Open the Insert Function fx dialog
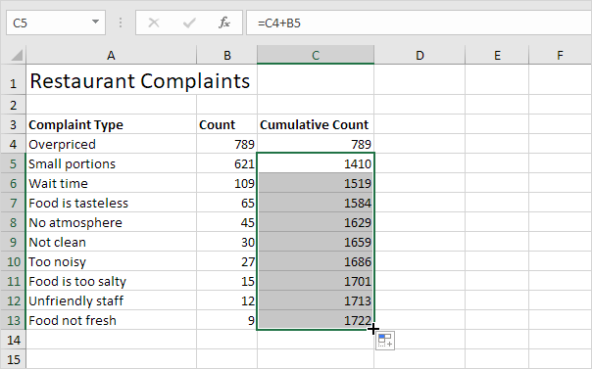 (x=224, y=23)
